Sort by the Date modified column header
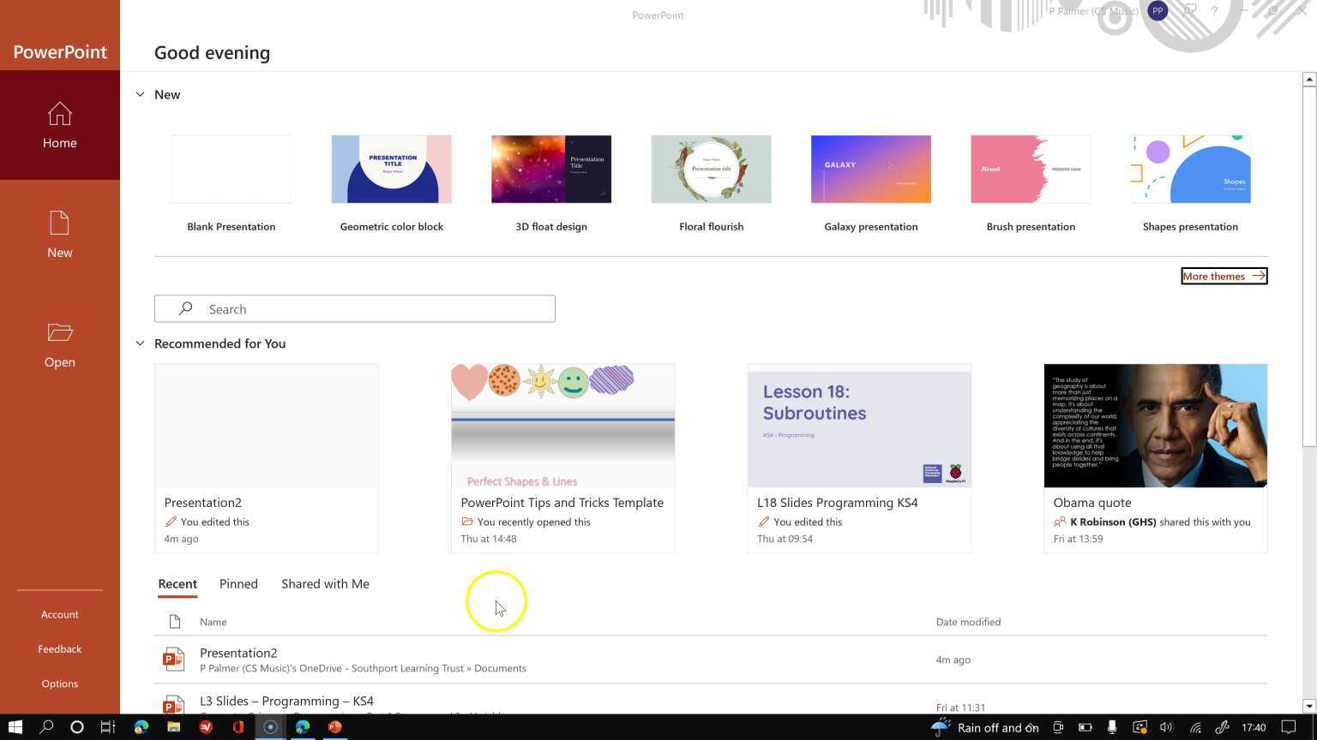 click(x=968, y=622)
